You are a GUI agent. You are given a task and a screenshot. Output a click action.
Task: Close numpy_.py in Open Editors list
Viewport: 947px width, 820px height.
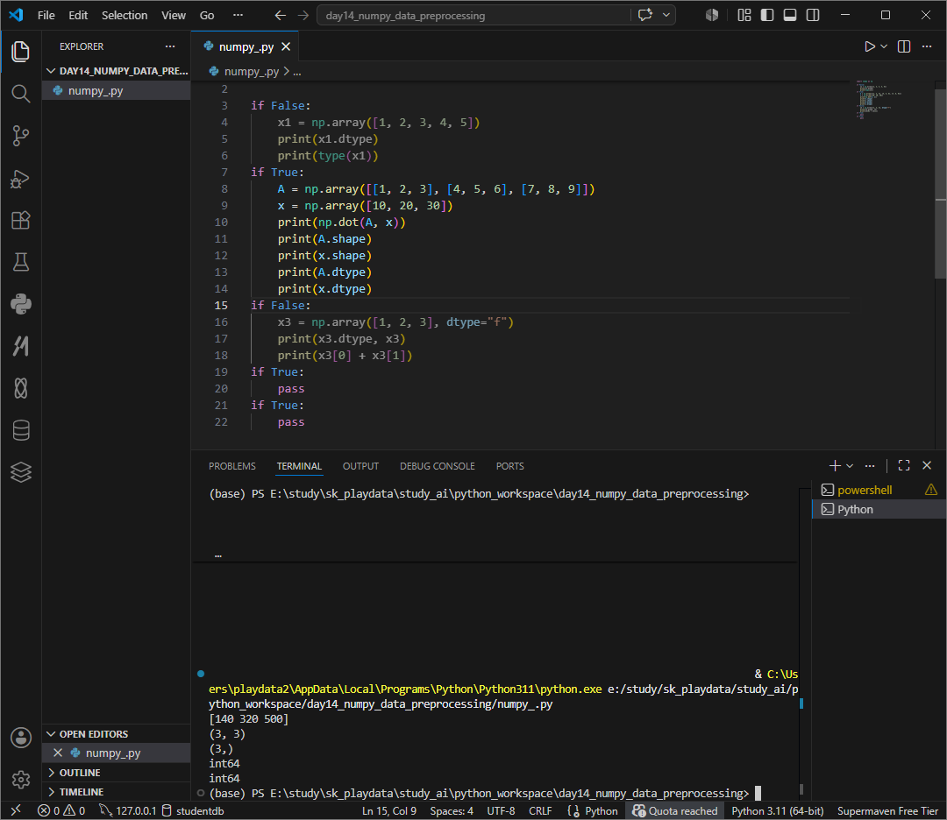coord(58,753)
